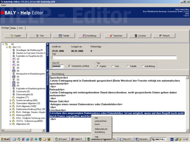Select the folder icon beside Aufgaben (71)
Image resolution: width=190 pixels, height=142 pixels.
pos(14,97)
